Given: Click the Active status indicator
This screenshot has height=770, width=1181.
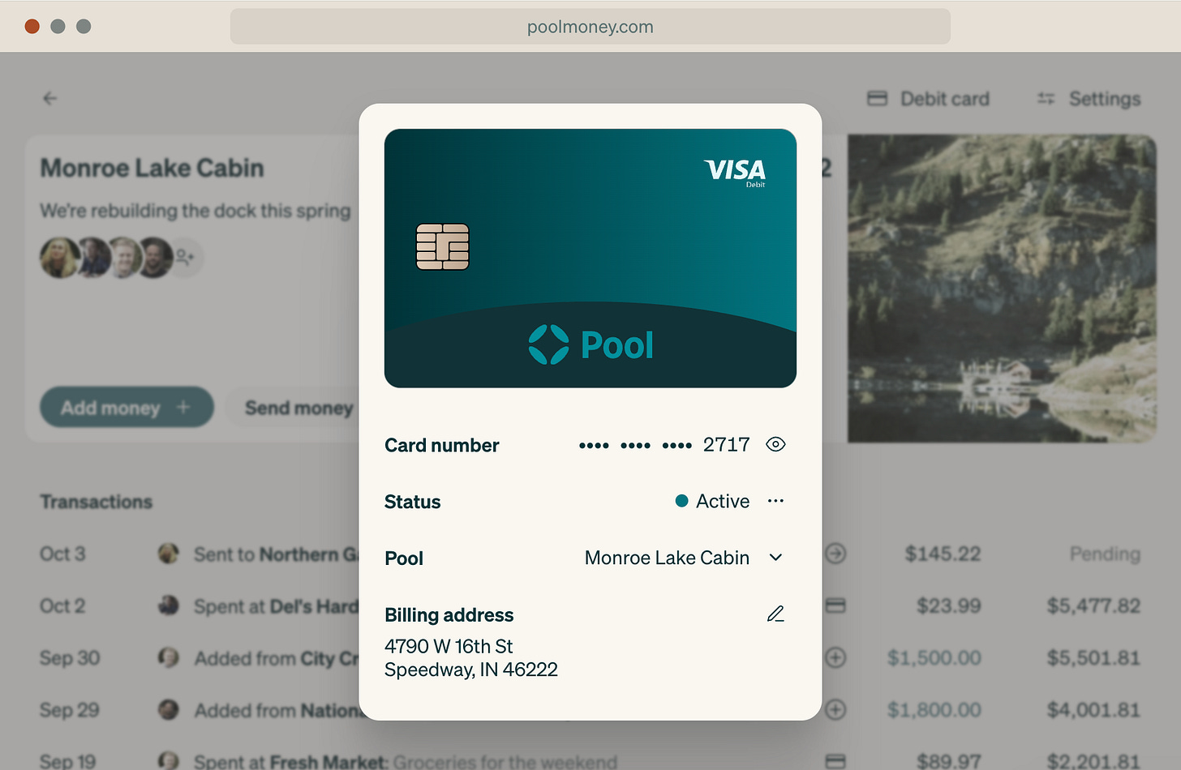Looking at the screenshot, I should [x=712, y=501].
